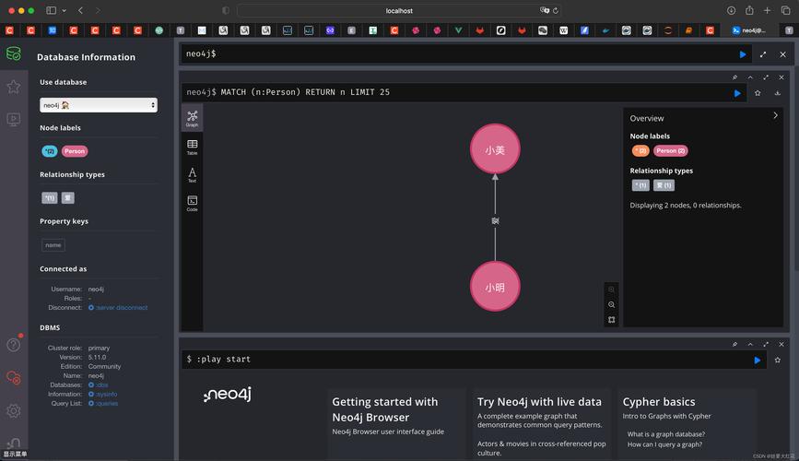Fit graph to screen
Viewport: 799px width, 461px height.
click(x=611, y=320)
